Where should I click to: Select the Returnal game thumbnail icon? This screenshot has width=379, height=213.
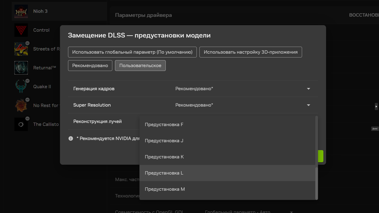(21, 68)
